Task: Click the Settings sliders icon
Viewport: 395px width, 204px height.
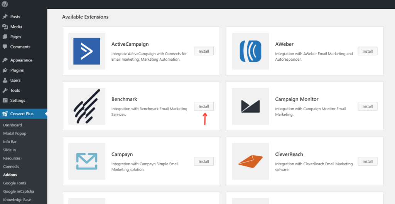Action: tap(5, 100)
